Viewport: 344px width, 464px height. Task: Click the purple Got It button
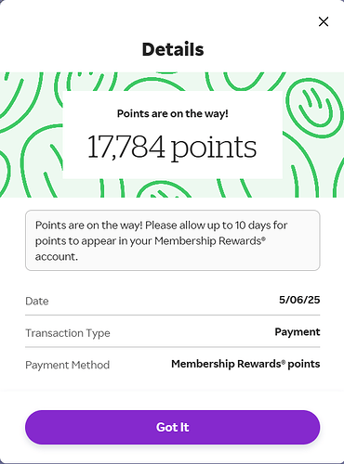[x=172, y=427]
